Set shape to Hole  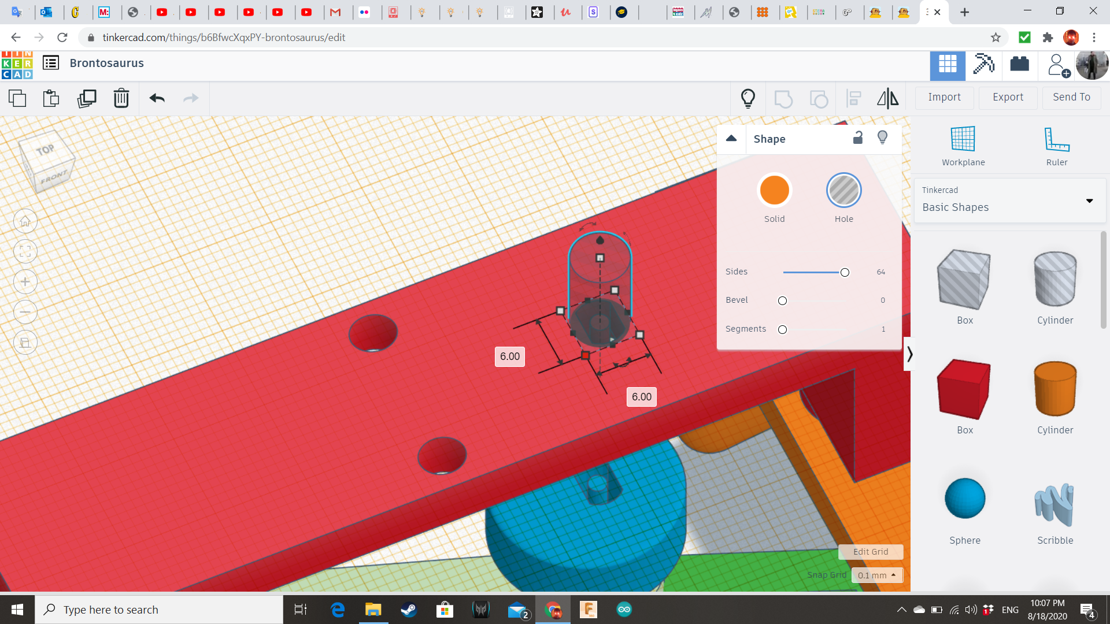pyautogui.click(x=843, y=191)
